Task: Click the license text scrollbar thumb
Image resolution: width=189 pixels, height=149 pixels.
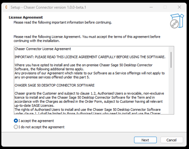Action: point(171,60)
